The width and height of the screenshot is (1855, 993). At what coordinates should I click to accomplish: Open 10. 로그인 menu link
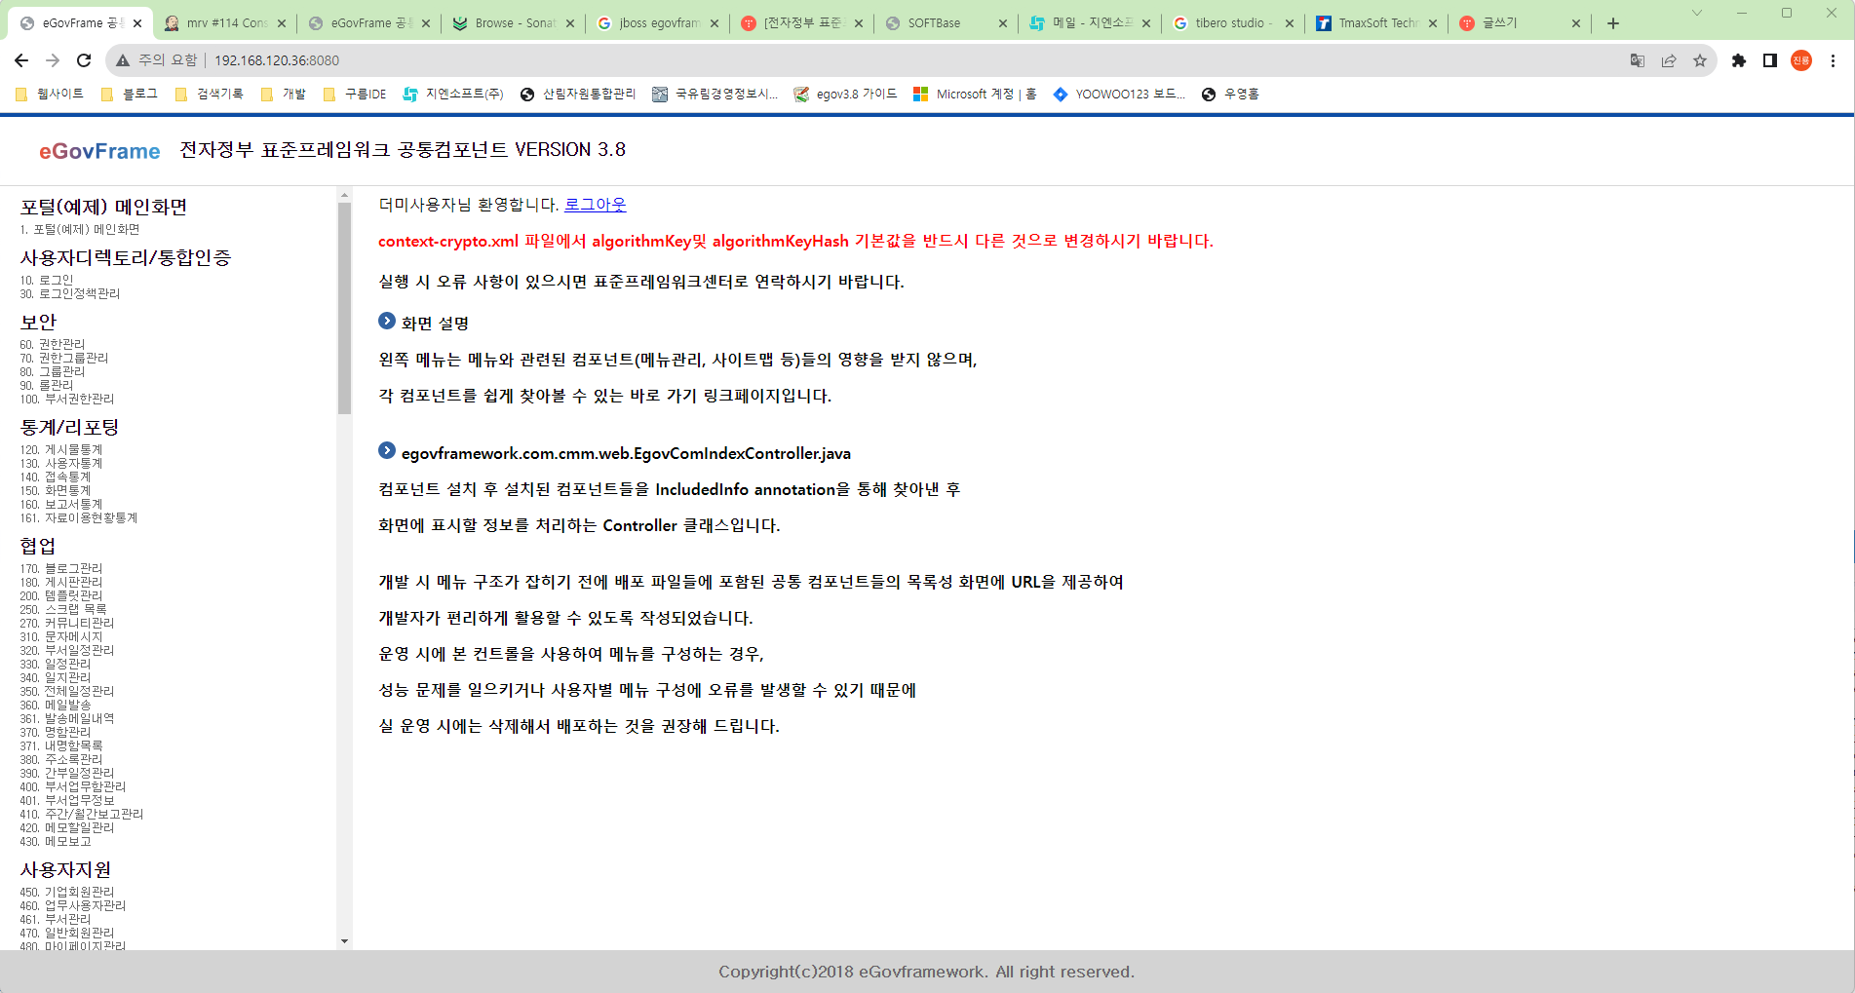coord(47,280)
